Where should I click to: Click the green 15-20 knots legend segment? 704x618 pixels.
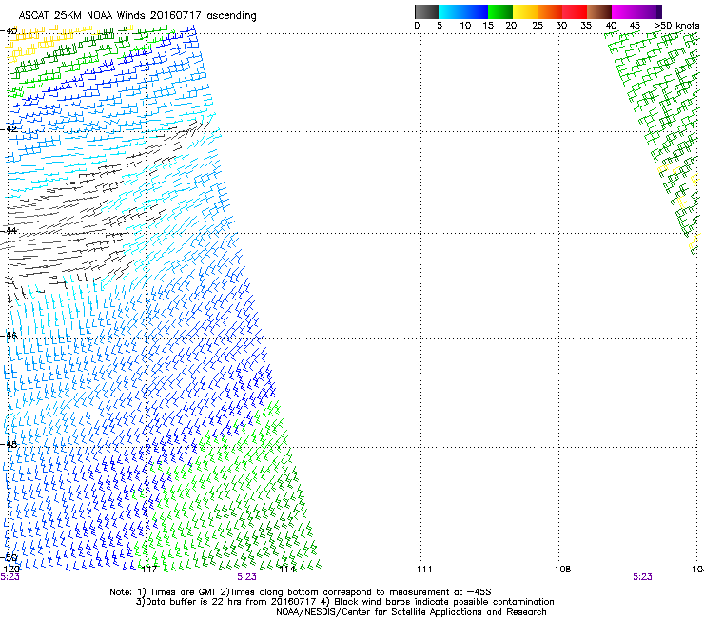point(500,11)
